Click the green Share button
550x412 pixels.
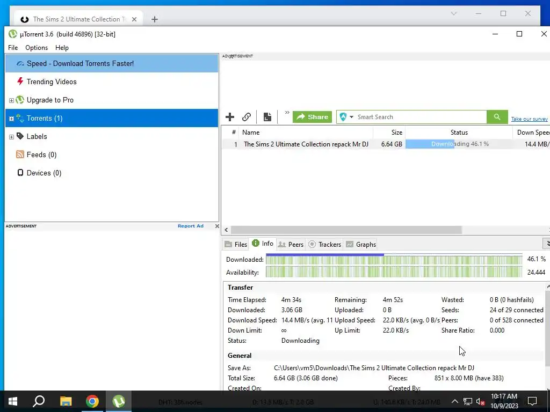[312, 116]
